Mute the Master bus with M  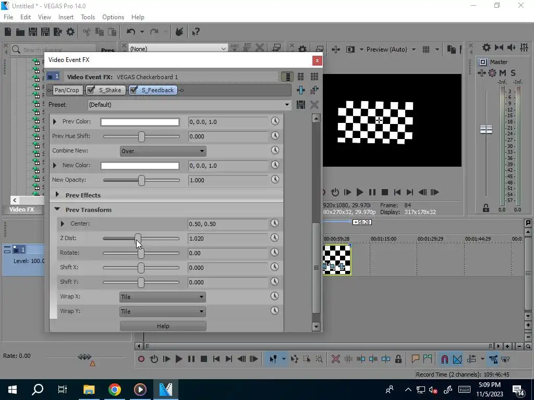pyautogui.click(x=503, y=73)
